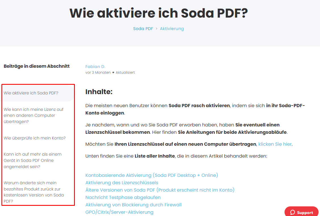This screenshot has width=320, height=216.
Task: Click the 'vor 3 Monaten' timestamp
Action: point(98,73)
